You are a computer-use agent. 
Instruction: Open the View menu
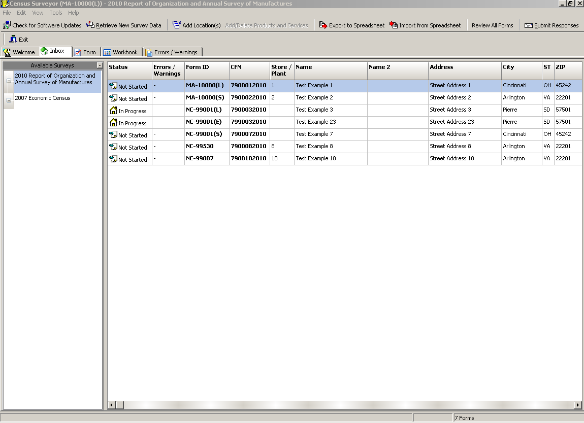click(38, 13)
